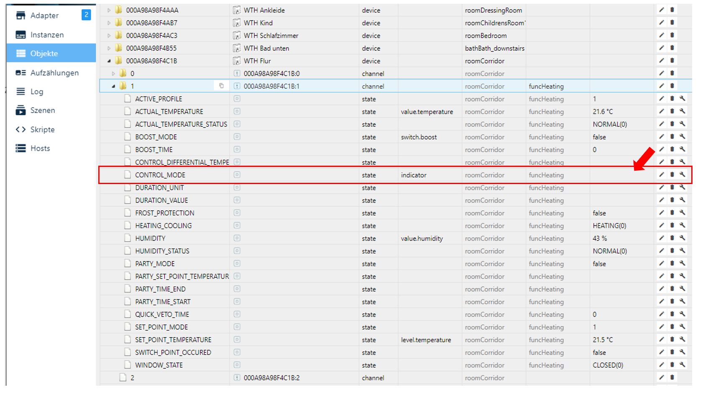This screenshot has width=708, height=397.
Task: Click the copy icon beside channel 1
Action: coord(221,86)
